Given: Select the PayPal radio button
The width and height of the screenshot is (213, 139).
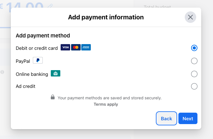Looking at the screenshot, I should (x=194, y=61).
